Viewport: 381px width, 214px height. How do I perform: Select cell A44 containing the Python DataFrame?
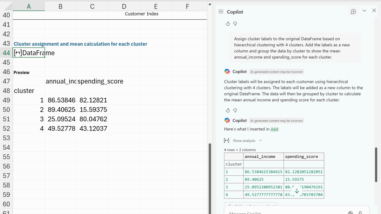29,53
